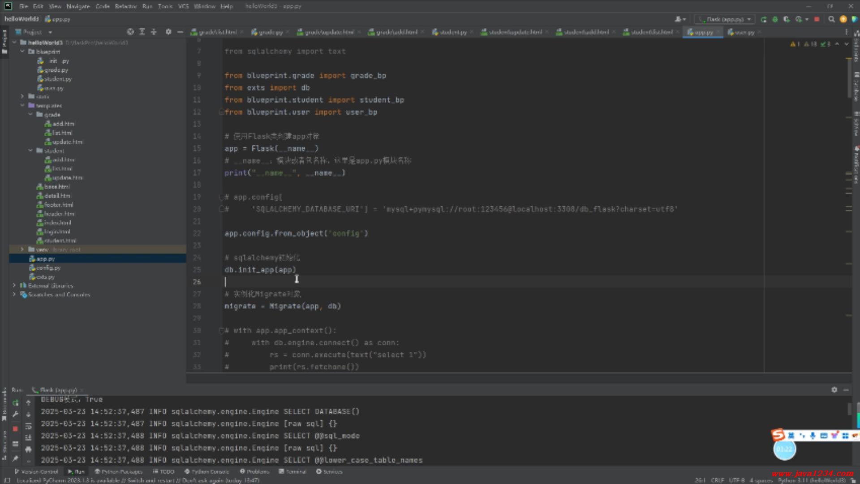Open the Project view selector dropdown
The height and width of the screenshot is (484, 860).
click(34, 32)
